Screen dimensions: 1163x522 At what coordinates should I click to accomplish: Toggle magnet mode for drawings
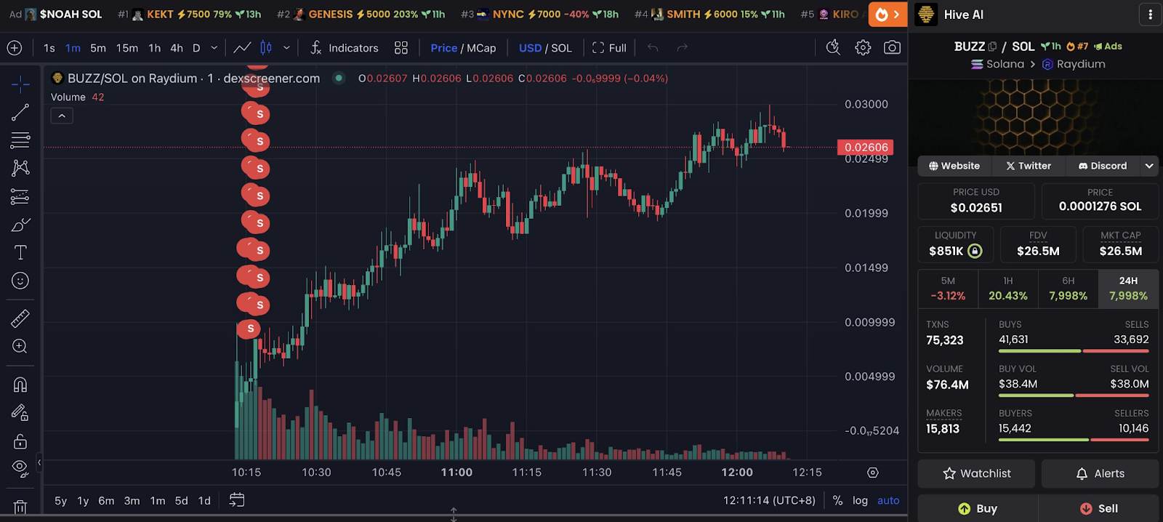(x=20, y=385)
